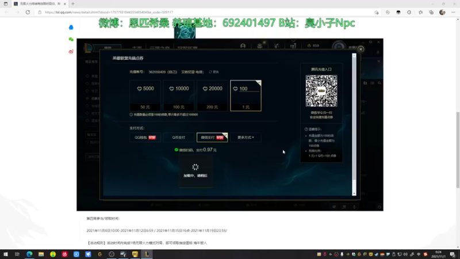Click the dialog scrollbar up arrow
Viewport: 460px width, 259px height.
coord(354,55)
